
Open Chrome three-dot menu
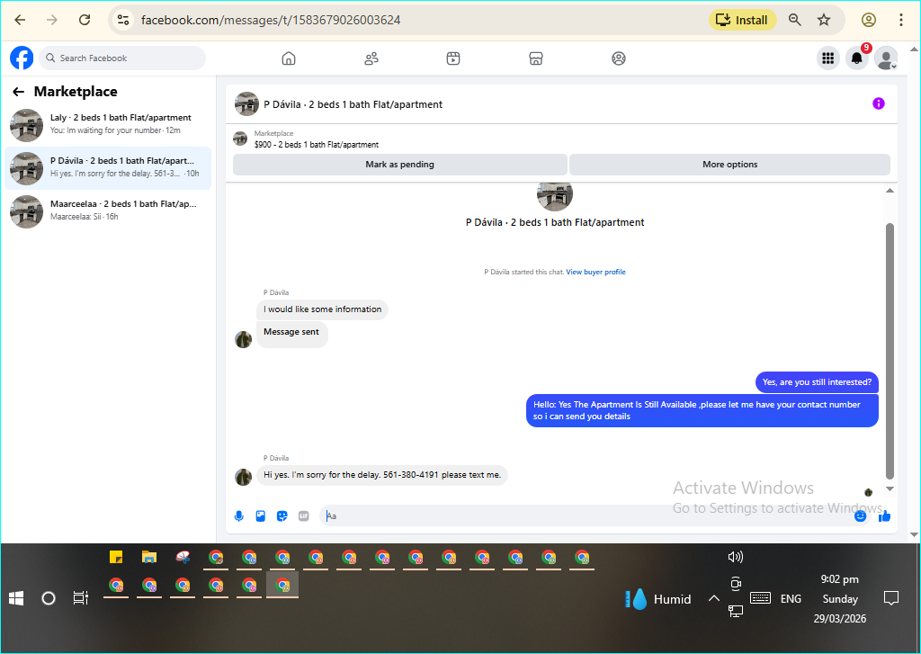click(901, 20)
